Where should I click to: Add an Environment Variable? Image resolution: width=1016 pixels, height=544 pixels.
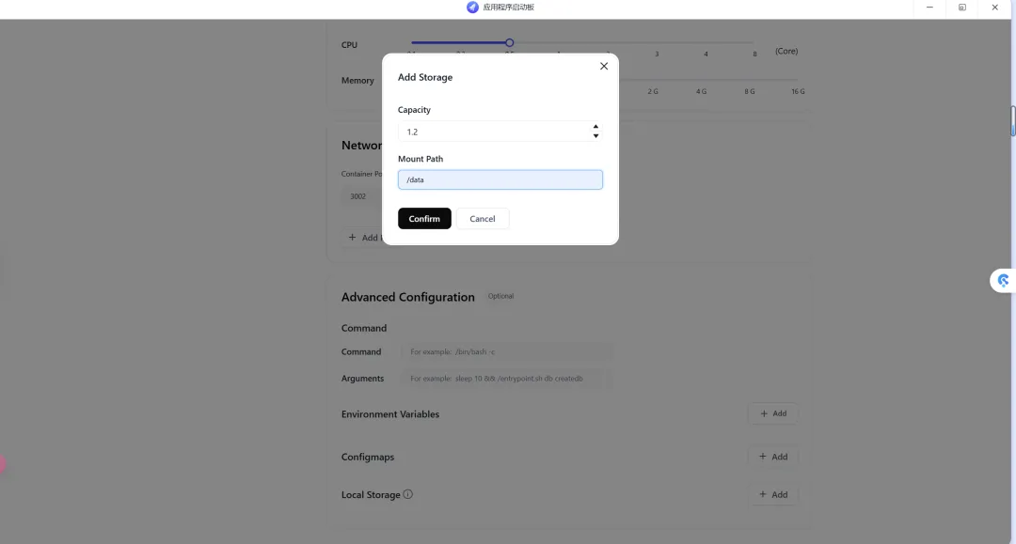pyautogui.click(x=773, y=413)
